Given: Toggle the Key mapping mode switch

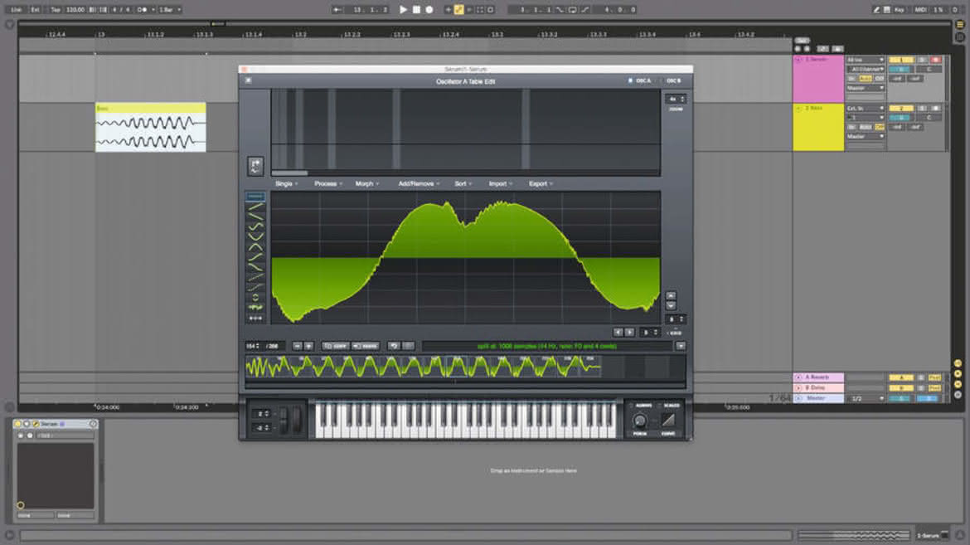Looking at the screenshot, I should [899, 9].
